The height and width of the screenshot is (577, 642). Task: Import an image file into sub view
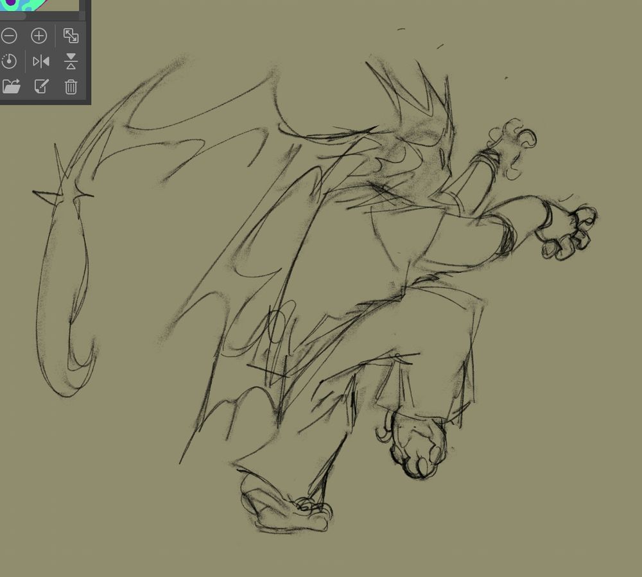[11, 87]
